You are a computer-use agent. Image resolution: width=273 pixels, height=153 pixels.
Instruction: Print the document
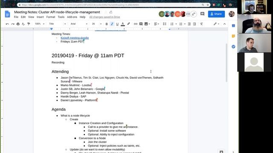[x=18, y=24]
